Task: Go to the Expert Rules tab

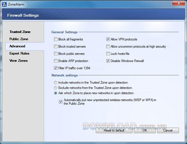Action: pyautogui.click(x=19, y=53)
